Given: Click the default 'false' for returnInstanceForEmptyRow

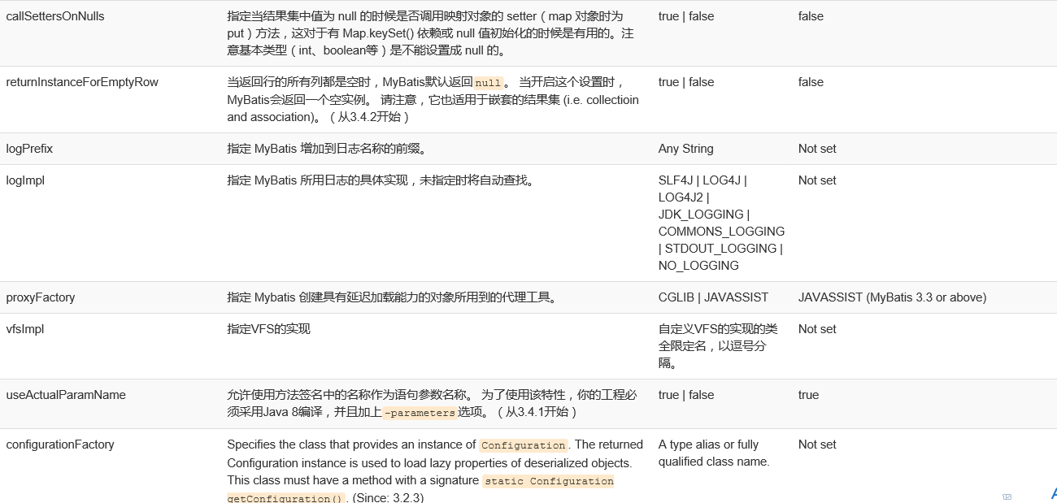Looking at the screenshot, I should [811, 82].
